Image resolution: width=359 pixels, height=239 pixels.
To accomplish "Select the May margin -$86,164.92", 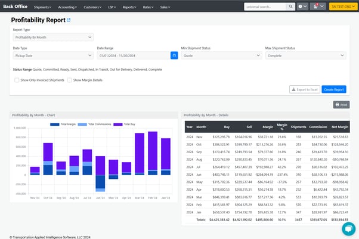I will point(264,182).
